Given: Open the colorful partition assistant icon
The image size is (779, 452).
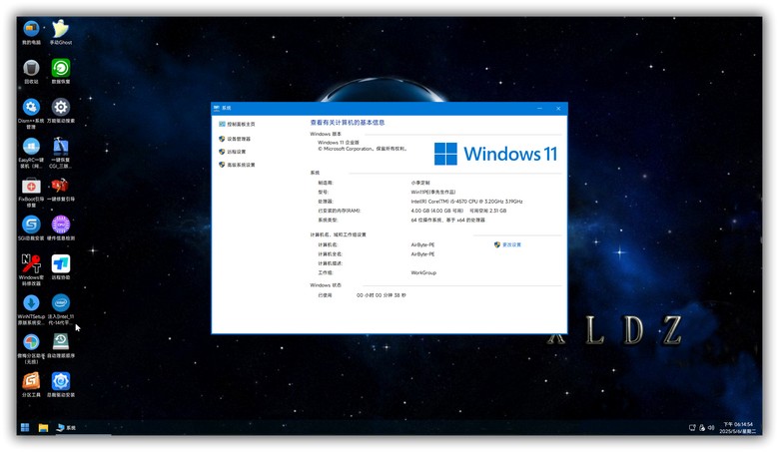Looking at the screenshot, I should (x=31, y=342).
